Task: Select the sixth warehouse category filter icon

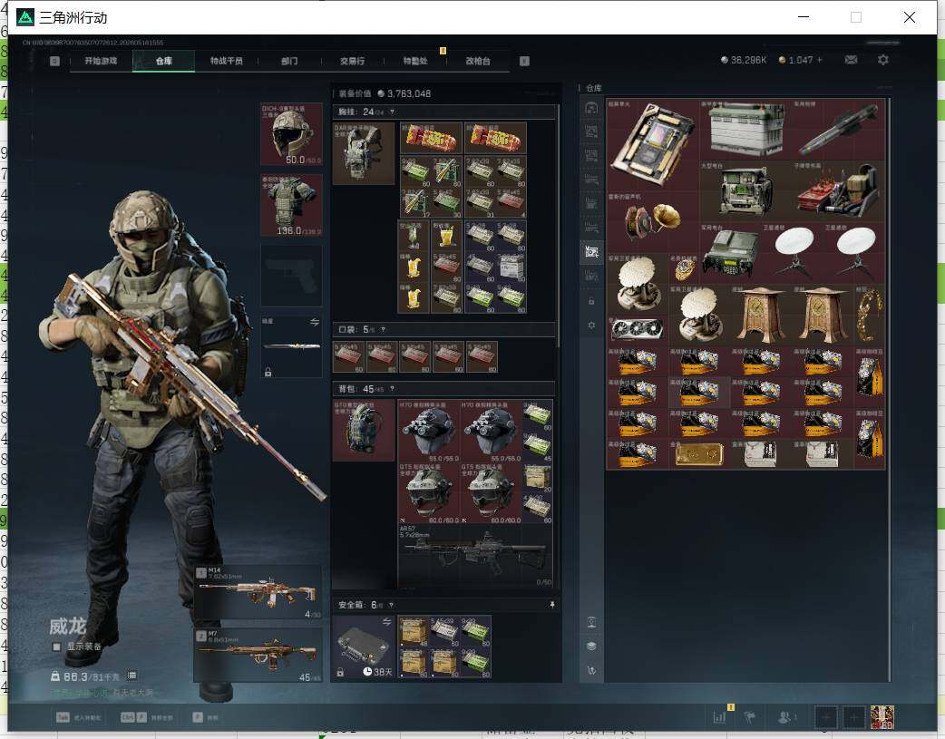Action: coord(591,228)
